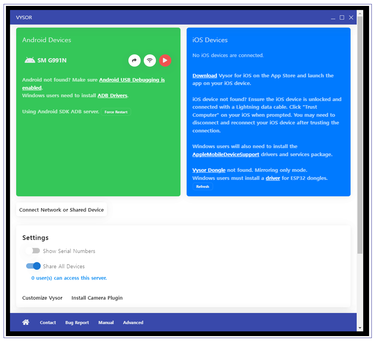The height and width of the screenshot is (342, 375).
Task: Open the Contact footer item
Action: click(x=48, y=322)
